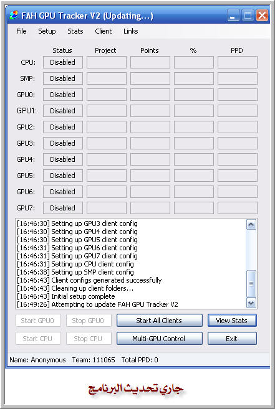The height and width of the screenshot is (409, 275).
Task: Open the File menu
Action: click(21, 31)
